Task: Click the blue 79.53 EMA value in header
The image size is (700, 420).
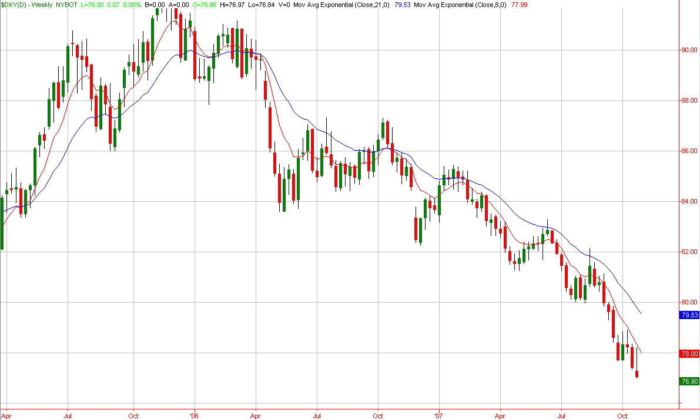Action: tap(402, 5)
